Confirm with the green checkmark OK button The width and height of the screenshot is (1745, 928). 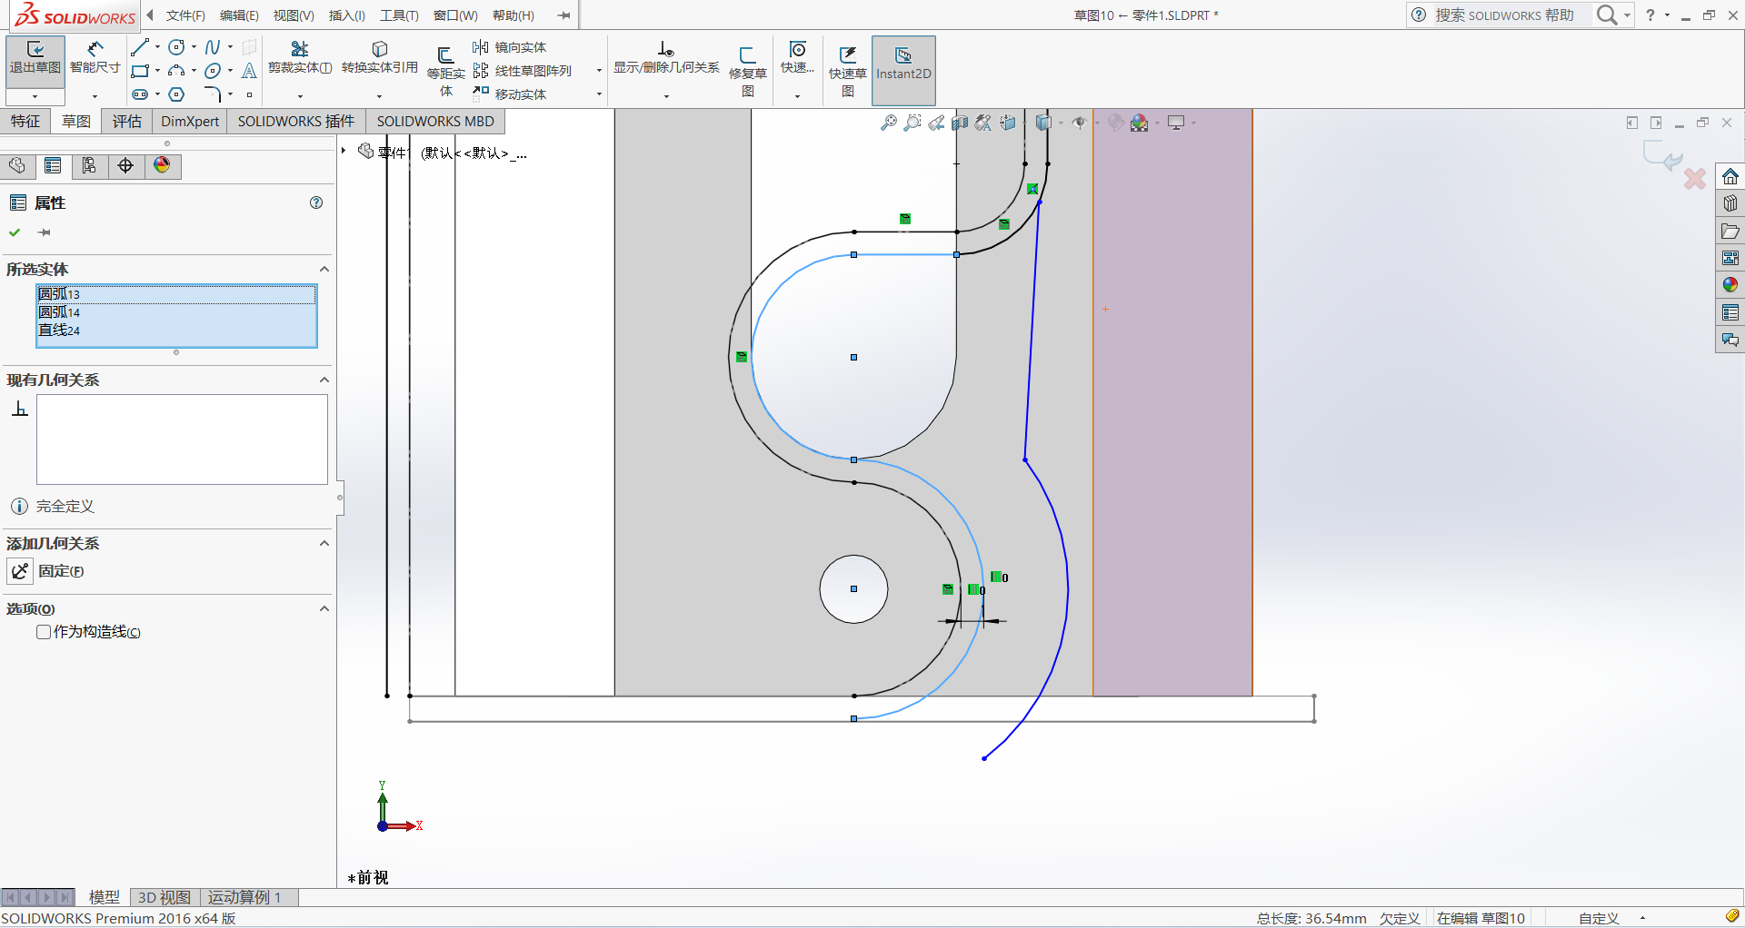point(15,233)
